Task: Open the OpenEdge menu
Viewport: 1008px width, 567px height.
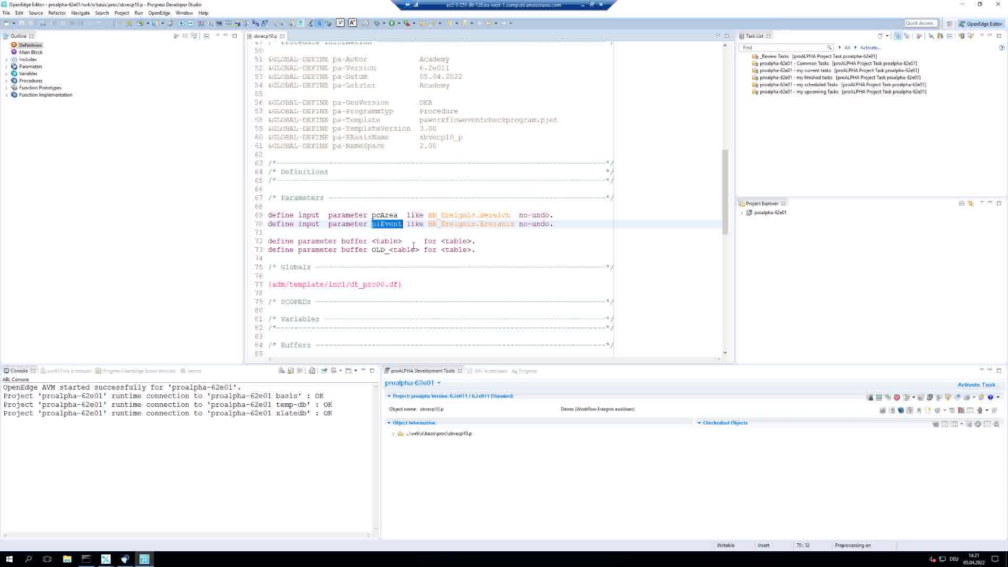Action: [159, 13]
